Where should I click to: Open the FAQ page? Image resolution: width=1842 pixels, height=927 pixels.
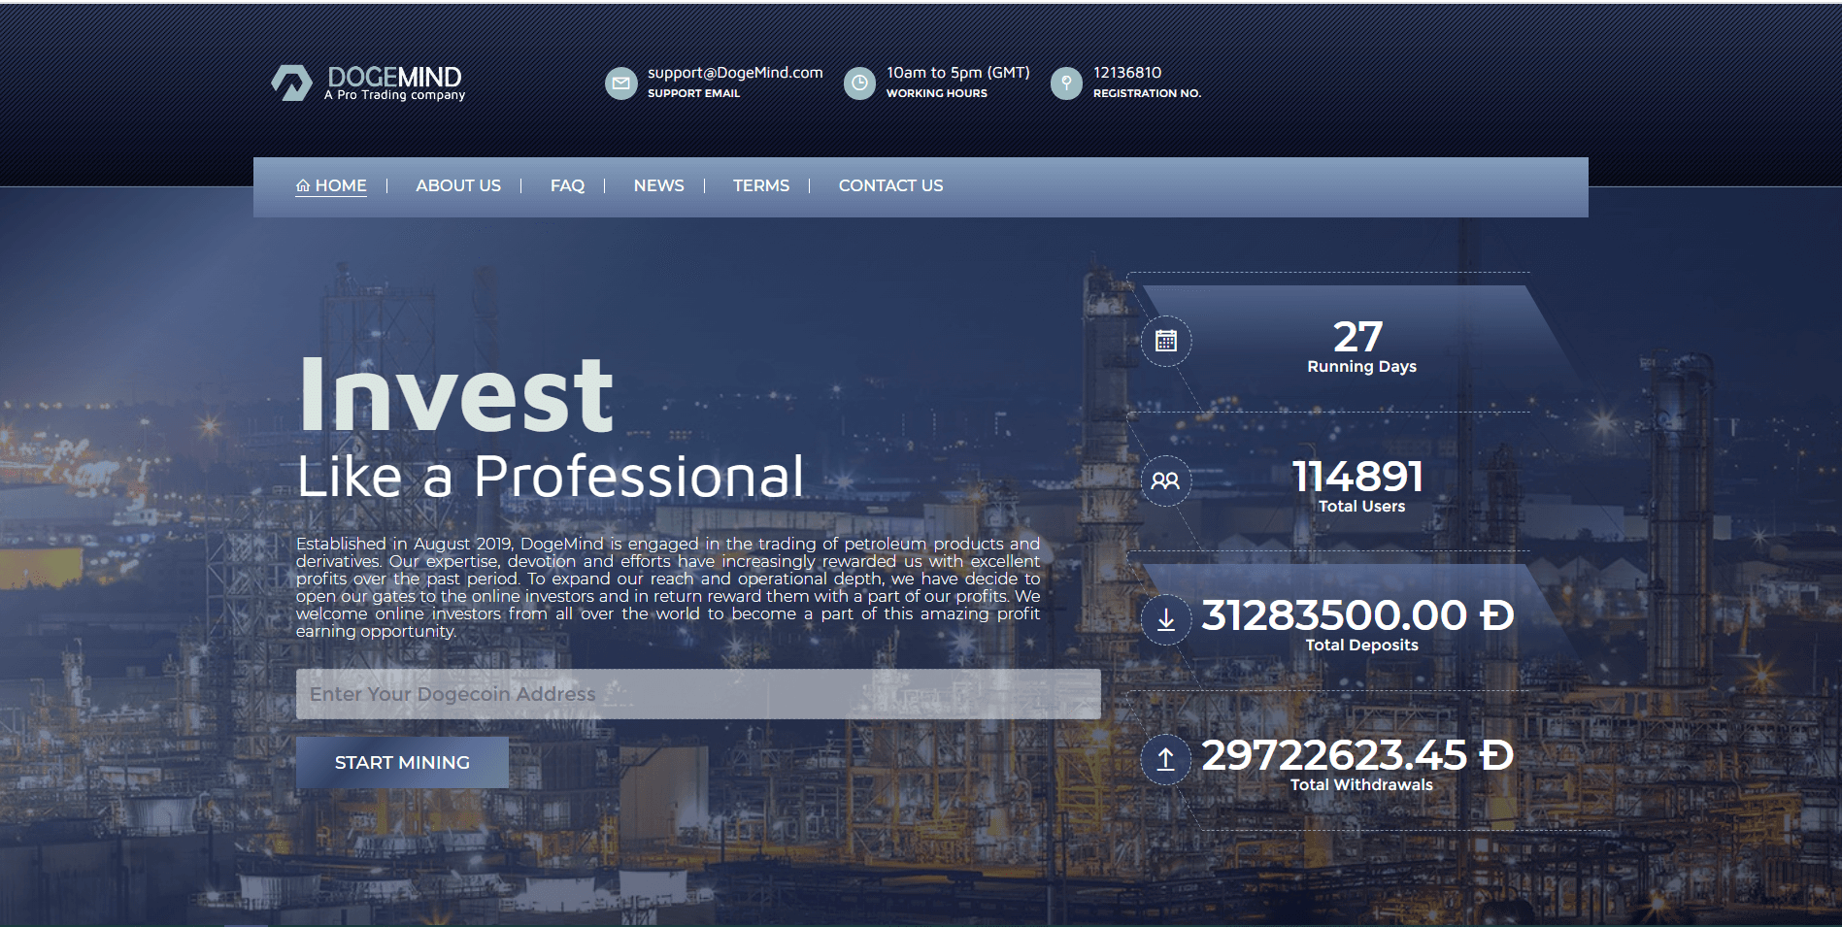coord(567,185)
